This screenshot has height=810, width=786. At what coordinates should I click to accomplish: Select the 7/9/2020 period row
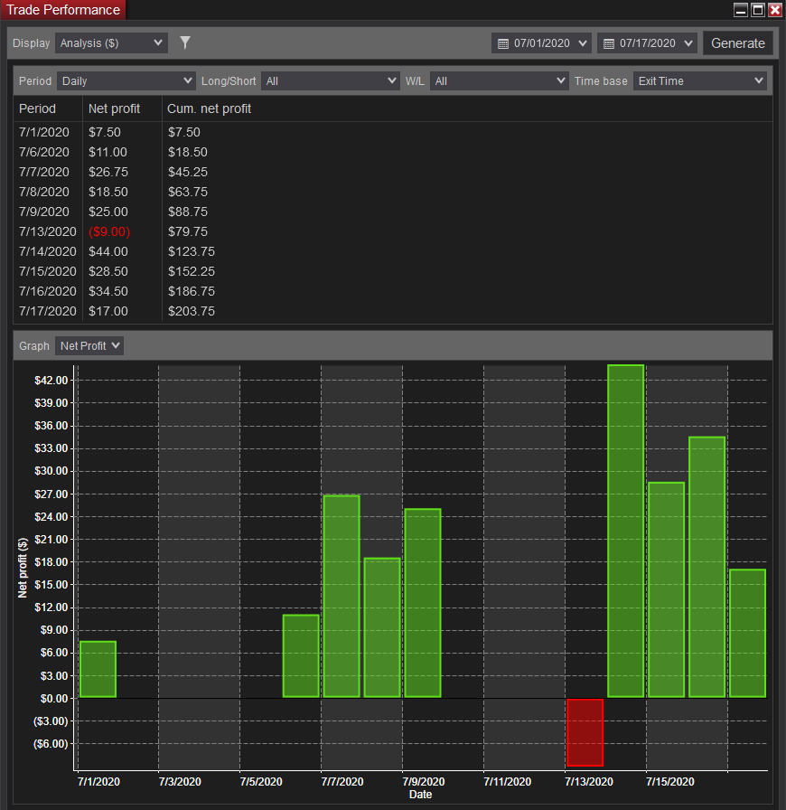[392, 212]
